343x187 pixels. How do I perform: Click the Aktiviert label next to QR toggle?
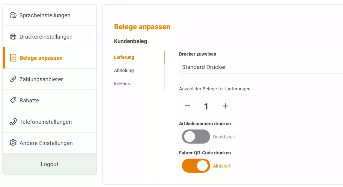[222, 166]
